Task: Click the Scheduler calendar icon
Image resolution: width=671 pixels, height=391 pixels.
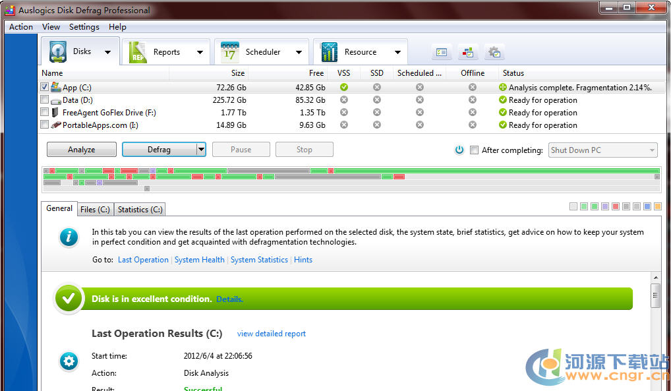Action: click(x=229, y=52)
